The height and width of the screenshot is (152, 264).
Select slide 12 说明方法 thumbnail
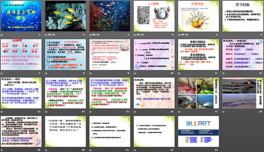[x=243, y=55]
